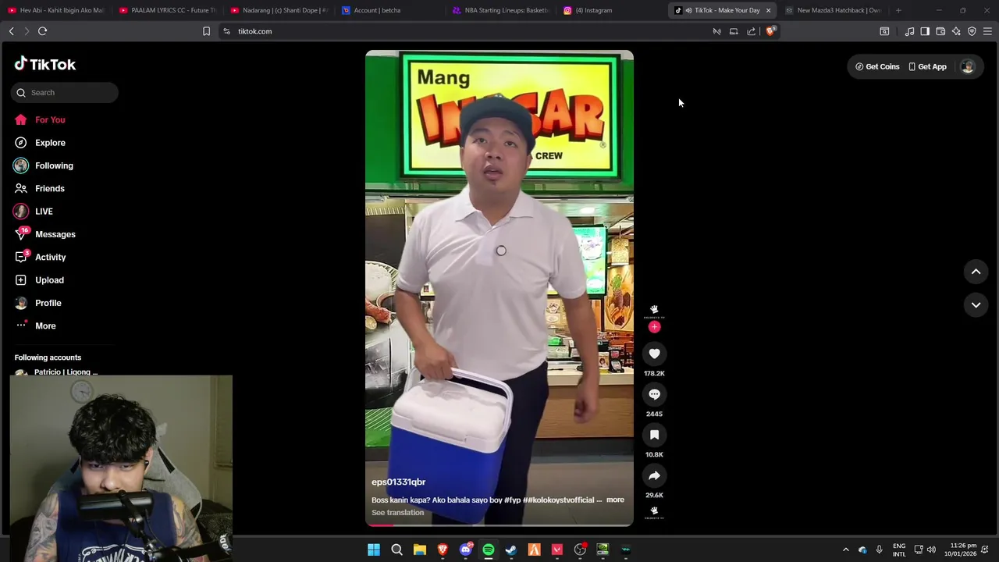Open the media control music-note icon
Image resolution: width=999 pixels, height=562 pixels.
point(909,31)
